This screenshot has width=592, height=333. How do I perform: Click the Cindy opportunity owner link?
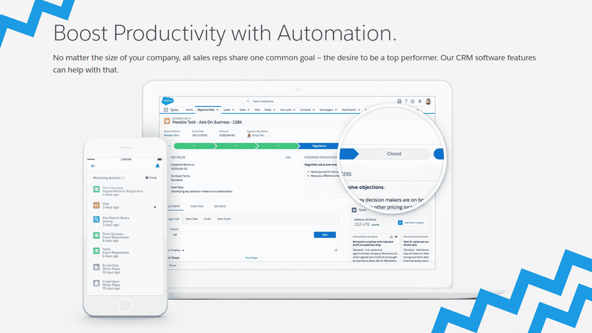pyautogui.click(x=258, y=135)
